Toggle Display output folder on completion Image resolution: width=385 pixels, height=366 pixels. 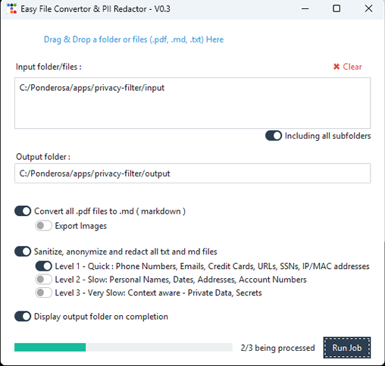[x=23, y=317]
